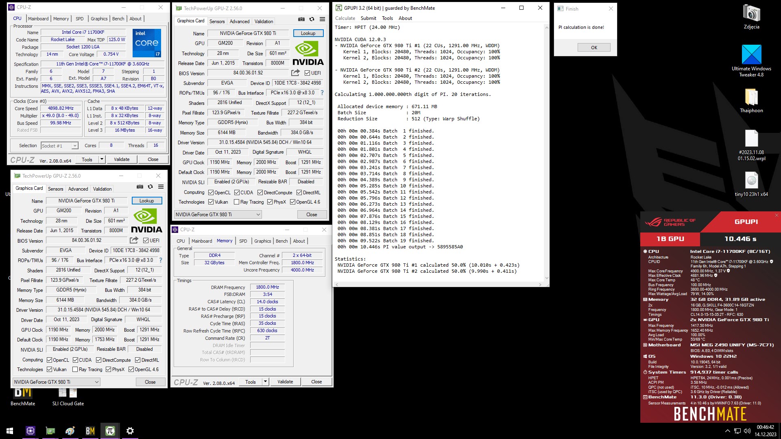Screen dimensions: 781x439
Task: Toggle UEFI checkbox in lower GPU-Z
Action: (x=146, y=241)
